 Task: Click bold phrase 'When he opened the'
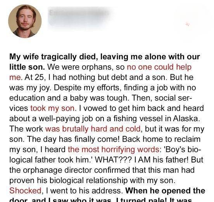click(165, 190)
